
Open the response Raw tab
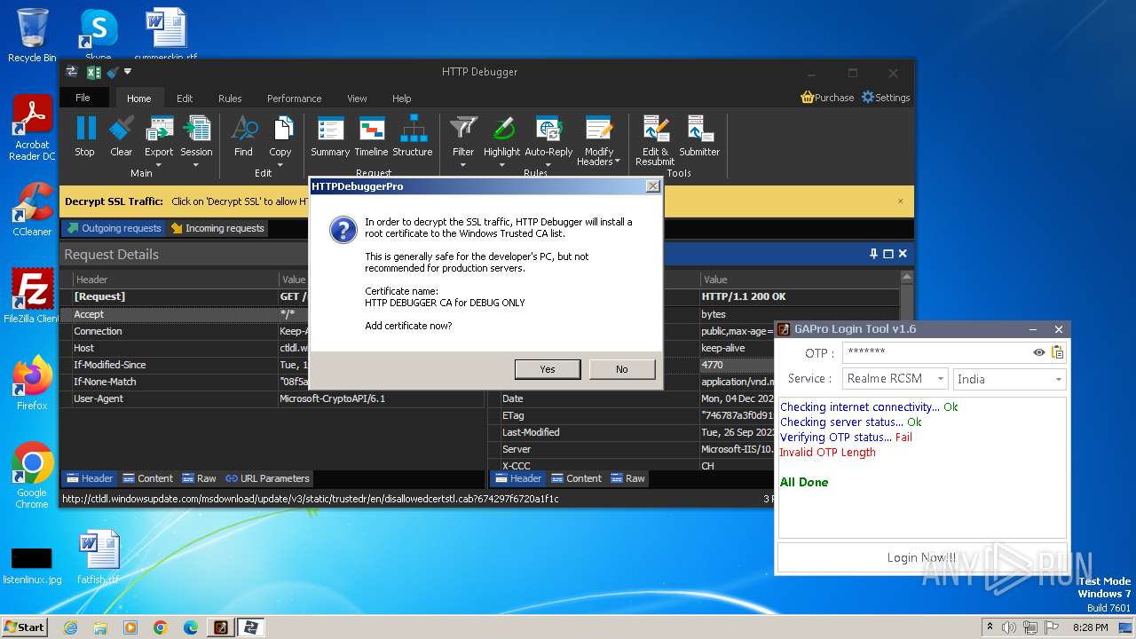pyautogui.click(x=627, y=478)
